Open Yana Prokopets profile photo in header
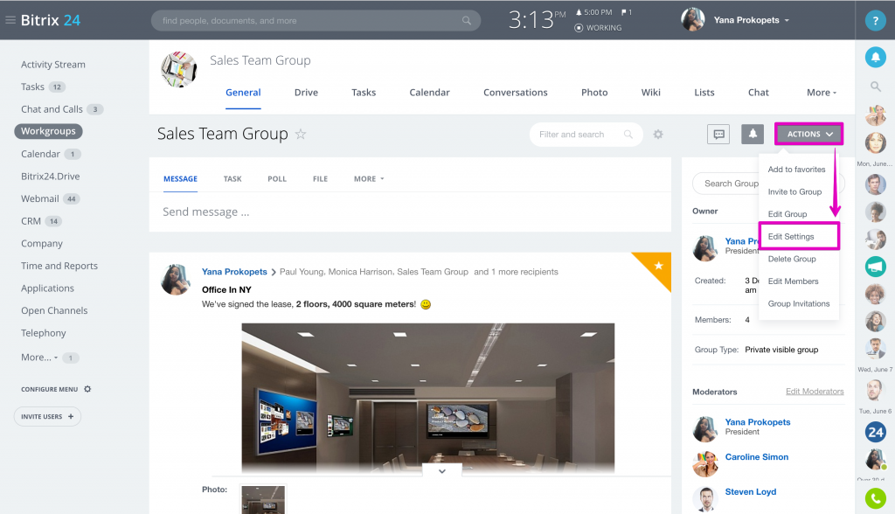 (692, 20)
